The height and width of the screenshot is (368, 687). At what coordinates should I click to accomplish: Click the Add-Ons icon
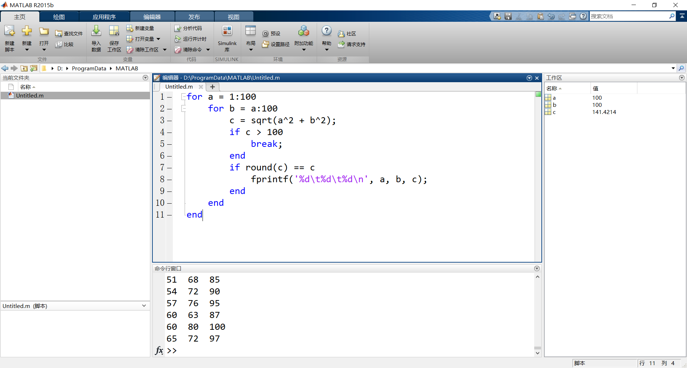[303, 31]
